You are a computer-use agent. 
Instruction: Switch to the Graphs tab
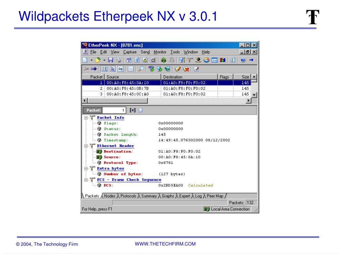tap(168, 196)
